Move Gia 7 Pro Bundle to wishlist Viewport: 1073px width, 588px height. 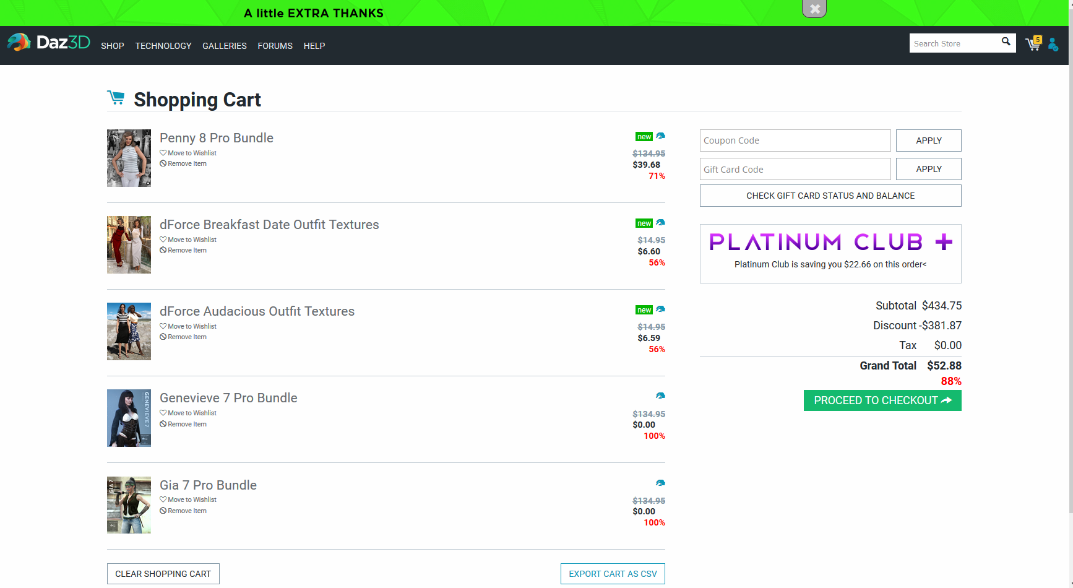click(188, 499)
